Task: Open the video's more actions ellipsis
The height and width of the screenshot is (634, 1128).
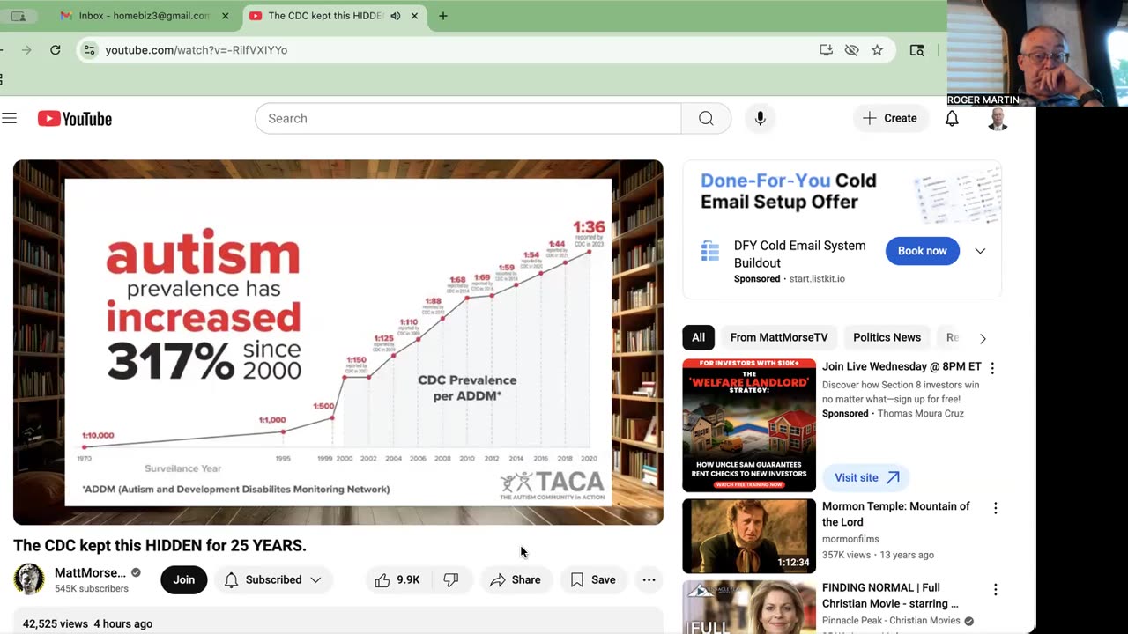Action: pos(649,579)
